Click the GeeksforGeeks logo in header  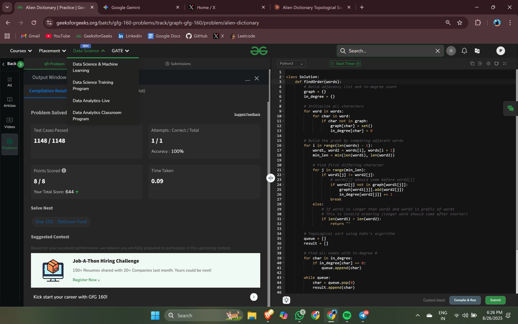pyautogui.click(x=259, y=51)
